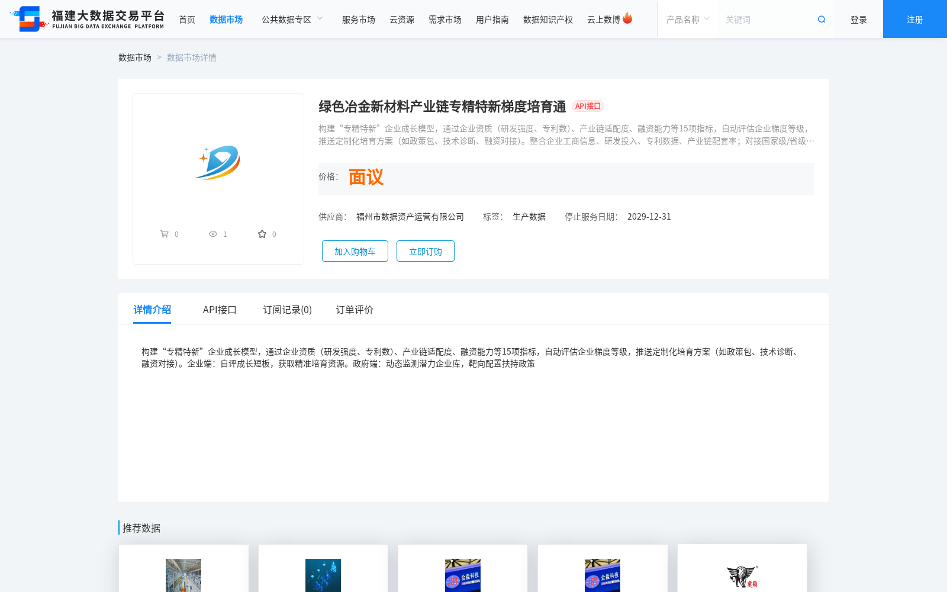The image size is (947, 592).
Task: Click the 登录 link
Action: [x=859, y=20]
